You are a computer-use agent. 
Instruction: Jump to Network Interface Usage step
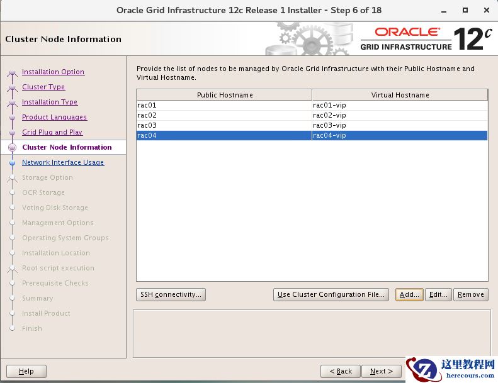coord(63,162)
